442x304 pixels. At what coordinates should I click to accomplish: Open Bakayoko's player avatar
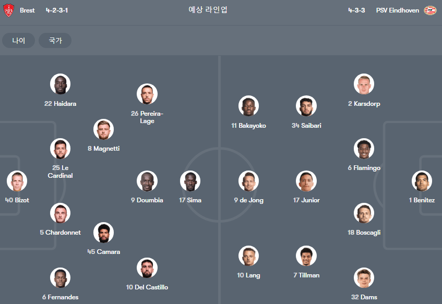coord(248,106)
